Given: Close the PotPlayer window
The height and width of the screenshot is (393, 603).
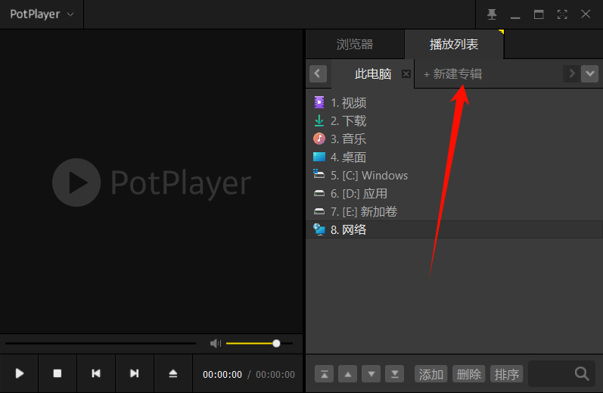Looking at the screenshot, I should tap(586, 14).
